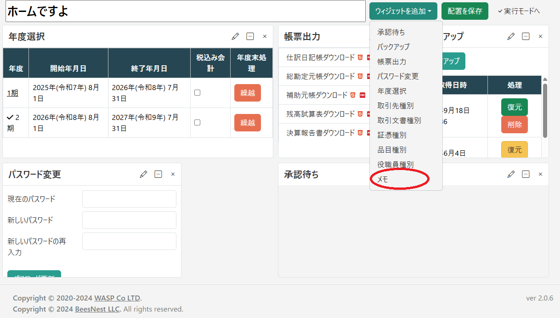Toggle 税込み会計 checkbox for 2期 row
Image resolution: width=560 pixels, height=318 pixels.
(x=197, y=122)
